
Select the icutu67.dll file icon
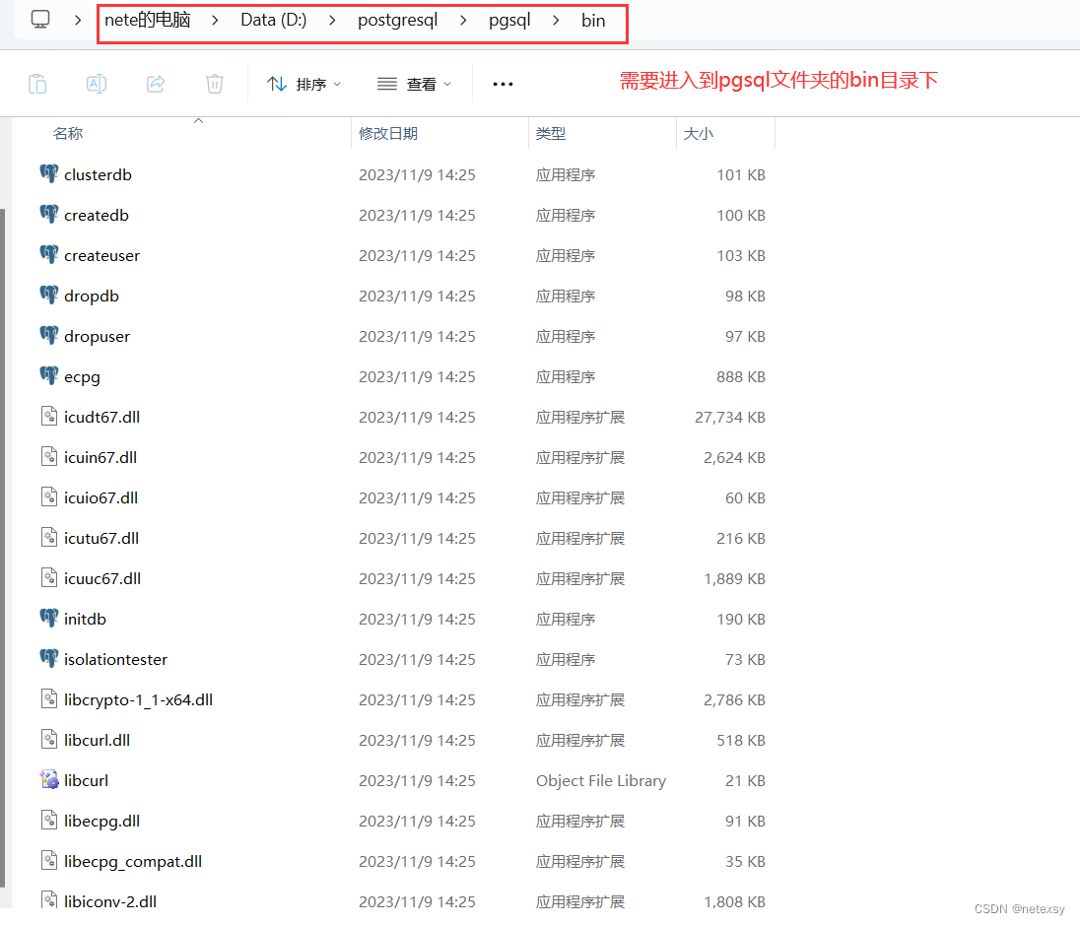[49, 537]
